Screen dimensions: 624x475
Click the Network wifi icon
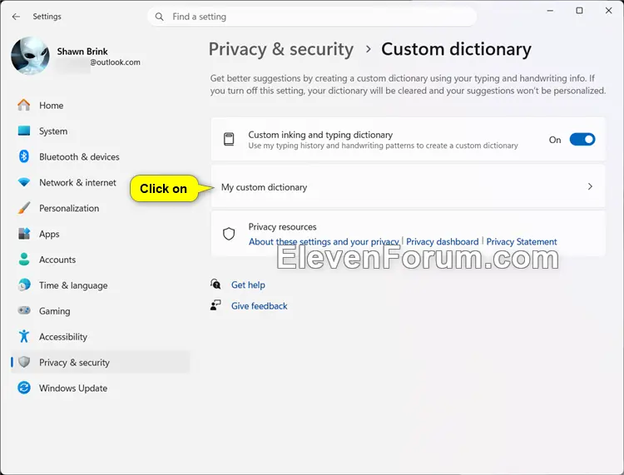point(24,182)
